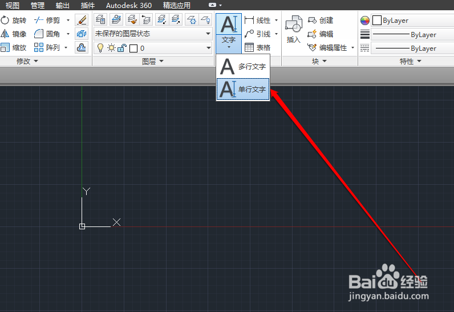Choose Single Line Text (单行文字) from menu

pyautogui.click(x=243, y=89)
